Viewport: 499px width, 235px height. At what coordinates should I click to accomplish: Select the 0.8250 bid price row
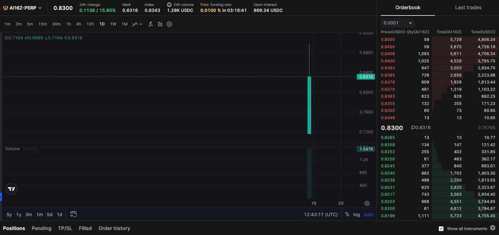click(438, 159)
